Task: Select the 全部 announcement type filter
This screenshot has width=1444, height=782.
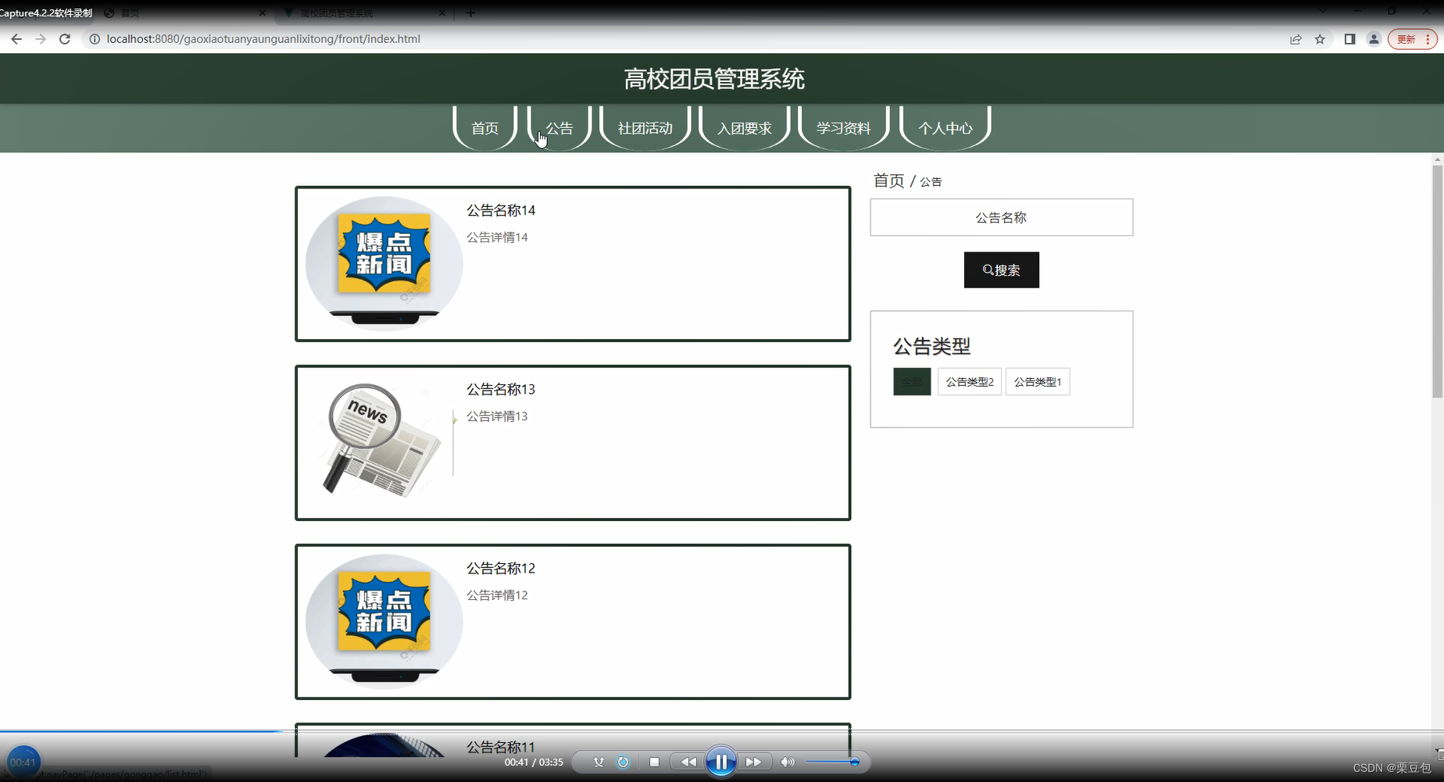Action: (x=912, y=382)
